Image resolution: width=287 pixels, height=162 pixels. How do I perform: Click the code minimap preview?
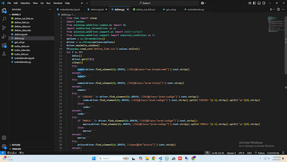click(x=276, y=24)
